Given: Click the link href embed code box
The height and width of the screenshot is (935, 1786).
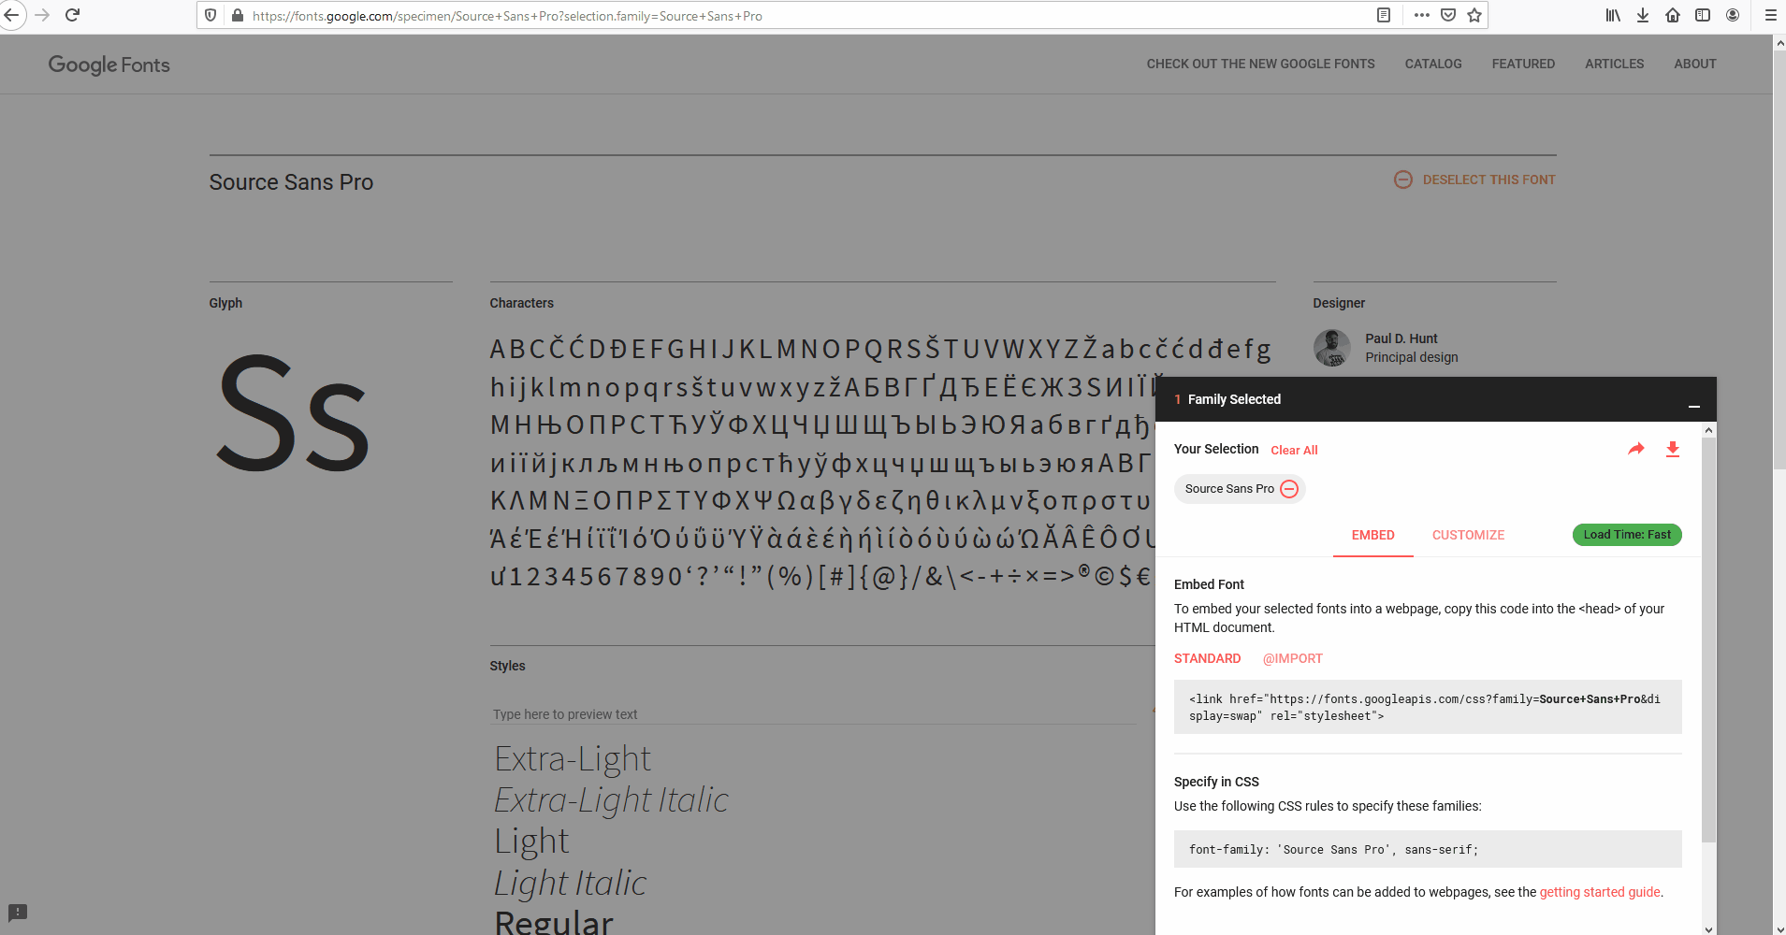Looking at the screenshot, I should [1428, 707].
